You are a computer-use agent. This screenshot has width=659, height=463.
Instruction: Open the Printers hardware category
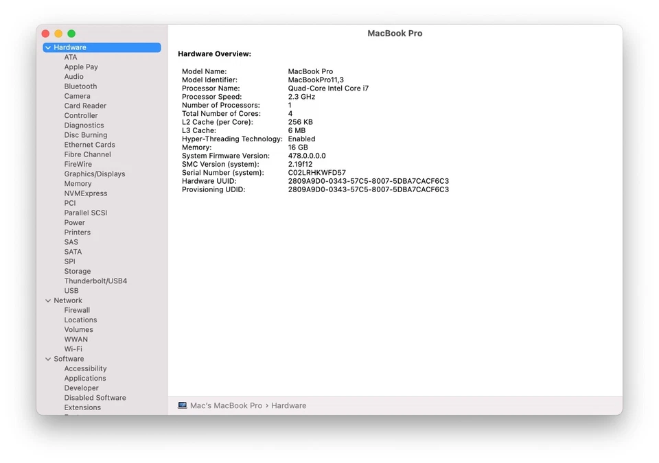tap(77, 232)
